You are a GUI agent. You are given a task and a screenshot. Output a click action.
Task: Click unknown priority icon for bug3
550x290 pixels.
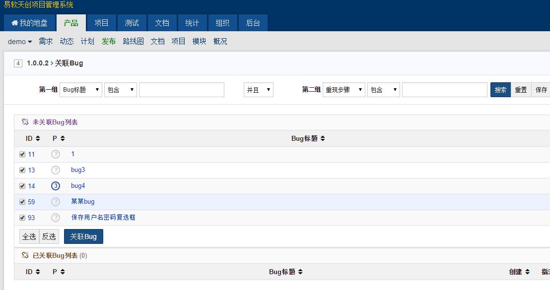coord(56,170)
